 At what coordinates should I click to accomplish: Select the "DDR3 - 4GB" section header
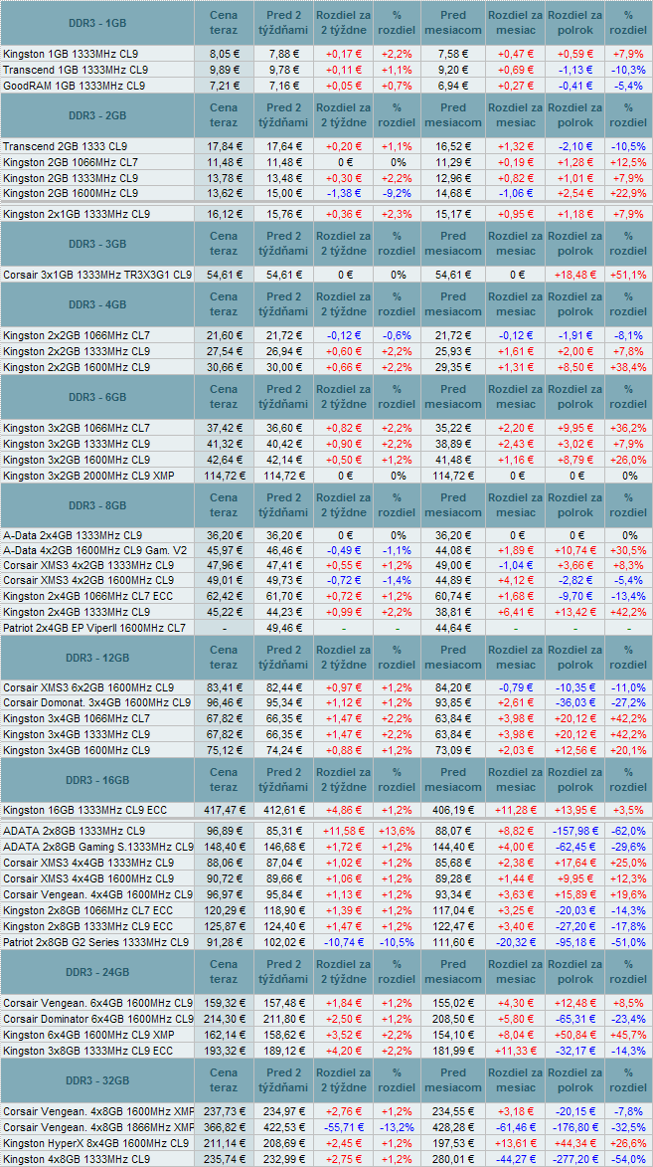coord(97,305)
